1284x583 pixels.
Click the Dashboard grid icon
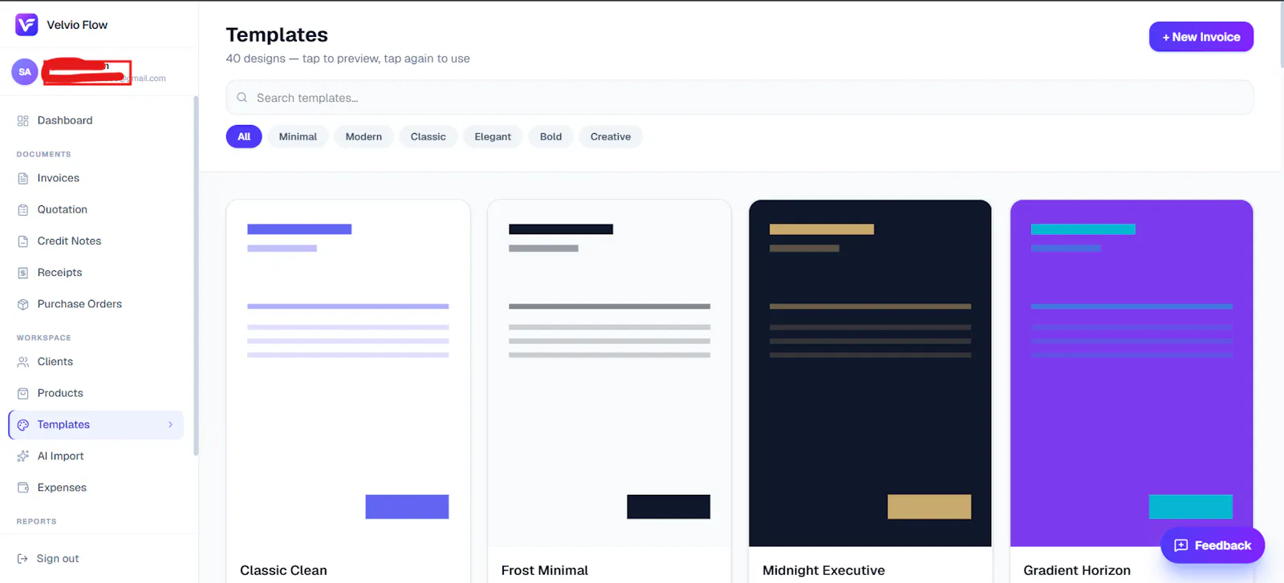tap(22, 121)
